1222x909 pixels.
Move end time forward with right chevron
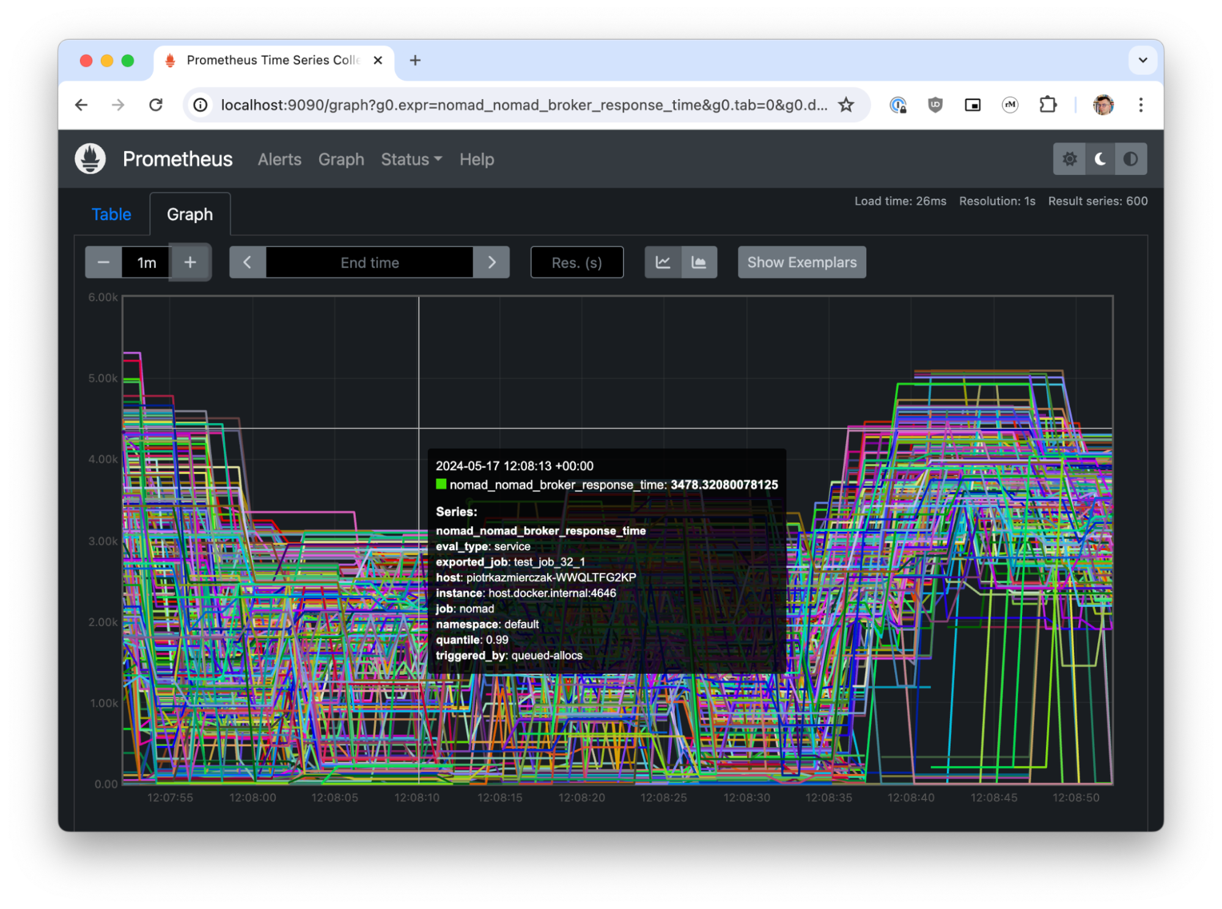pyautogui.click(x=491, y=262)
